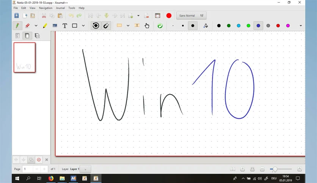Paste from the clipboard icon
The width and height of the screenshot is (317, 183).
(x=60, y=16)
